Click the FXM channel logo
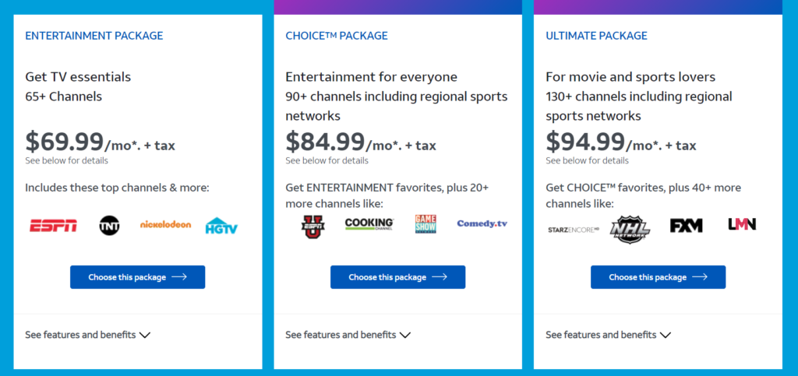Viewport: 798px width, 376px height. [686, 226]
